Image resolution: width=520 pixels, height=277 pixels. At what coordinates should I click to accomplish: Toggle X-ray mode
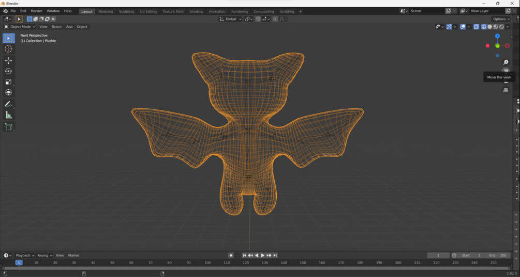pyautogui.click(x=476, y=27)
